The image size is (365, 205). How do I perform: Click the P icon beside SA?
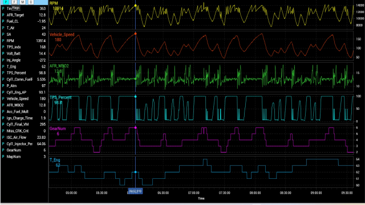click(x=3, y=34)
